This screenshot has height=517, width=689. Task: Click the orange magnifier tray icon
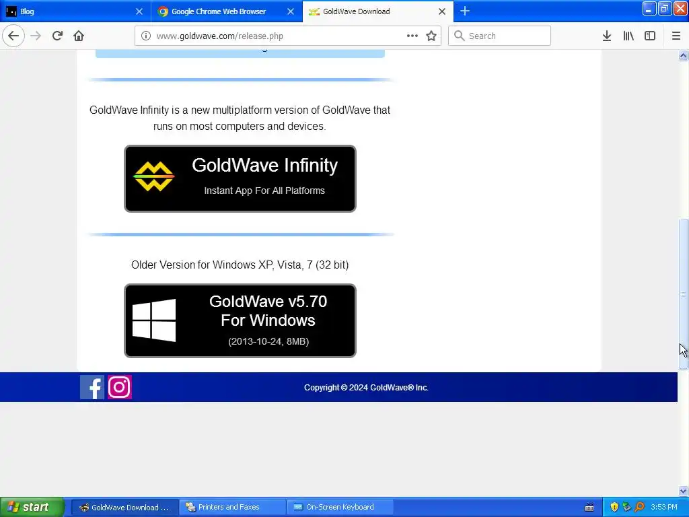(x=639, y=508)
